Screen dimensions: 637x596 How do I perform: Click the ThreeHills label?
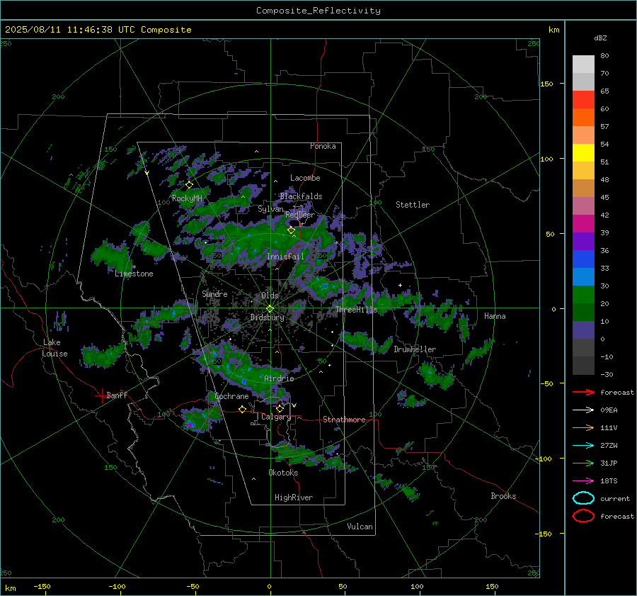(357, 310)
